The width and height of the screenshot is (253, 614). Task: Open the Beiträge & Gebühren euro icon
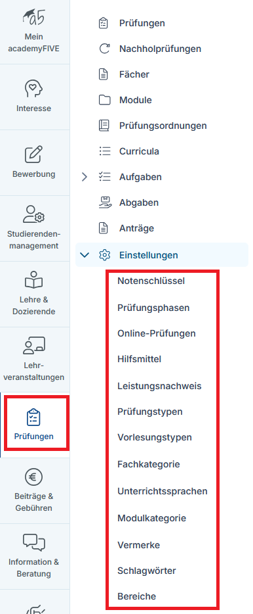click(33, 477)
